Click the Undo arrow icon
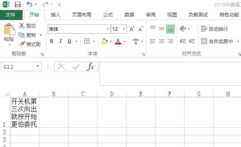This screenshot has width=241, height=147. click(x=29, y=4)
